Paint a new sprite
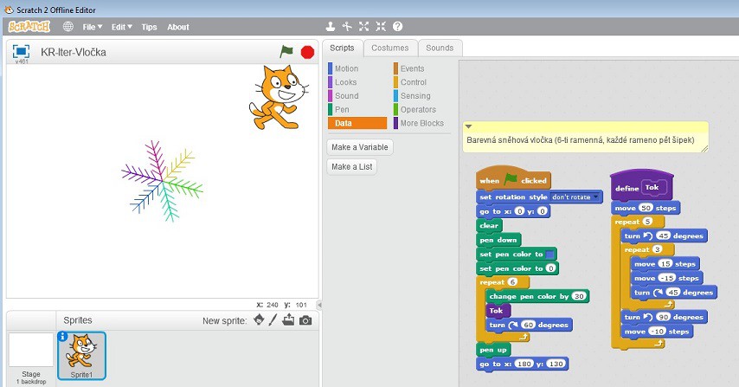This screenshot has width=739, height=387. pyautogui.click(x=273, y=320)
